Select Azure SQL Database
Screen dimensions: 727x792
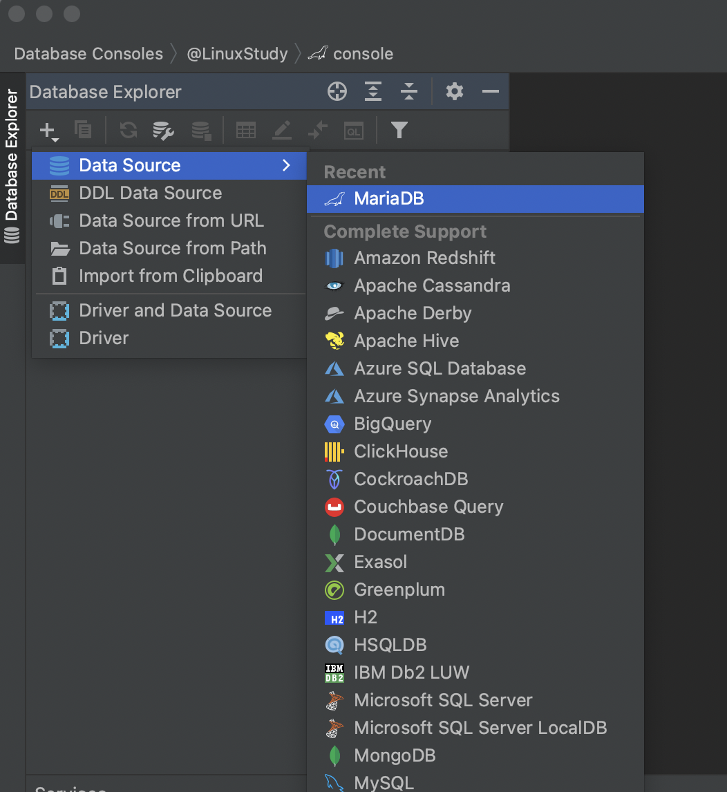coord(475,369)
